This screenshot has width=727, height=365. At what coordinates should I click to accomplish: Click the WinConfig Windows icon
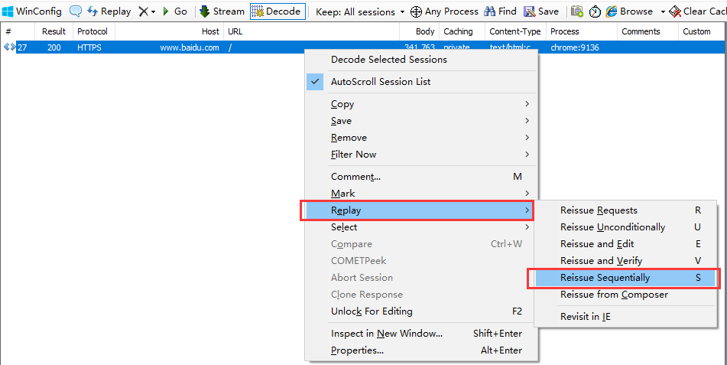coord(8,11)
